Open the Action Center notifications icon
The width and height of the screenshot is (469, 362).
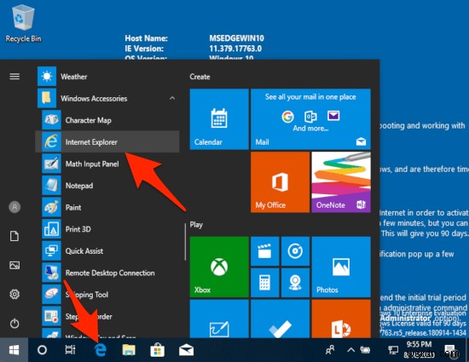449,350
